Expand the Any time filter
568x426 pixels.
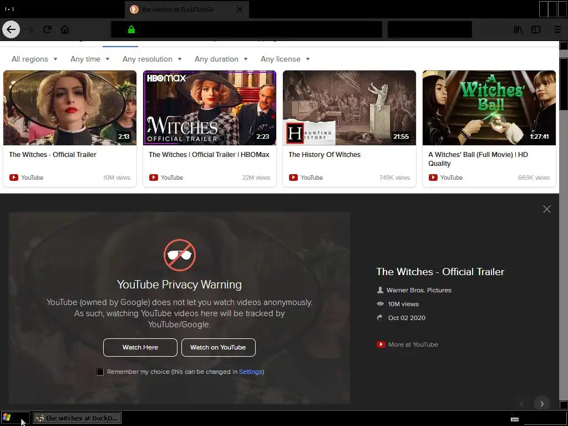click(x=90, y=59)
